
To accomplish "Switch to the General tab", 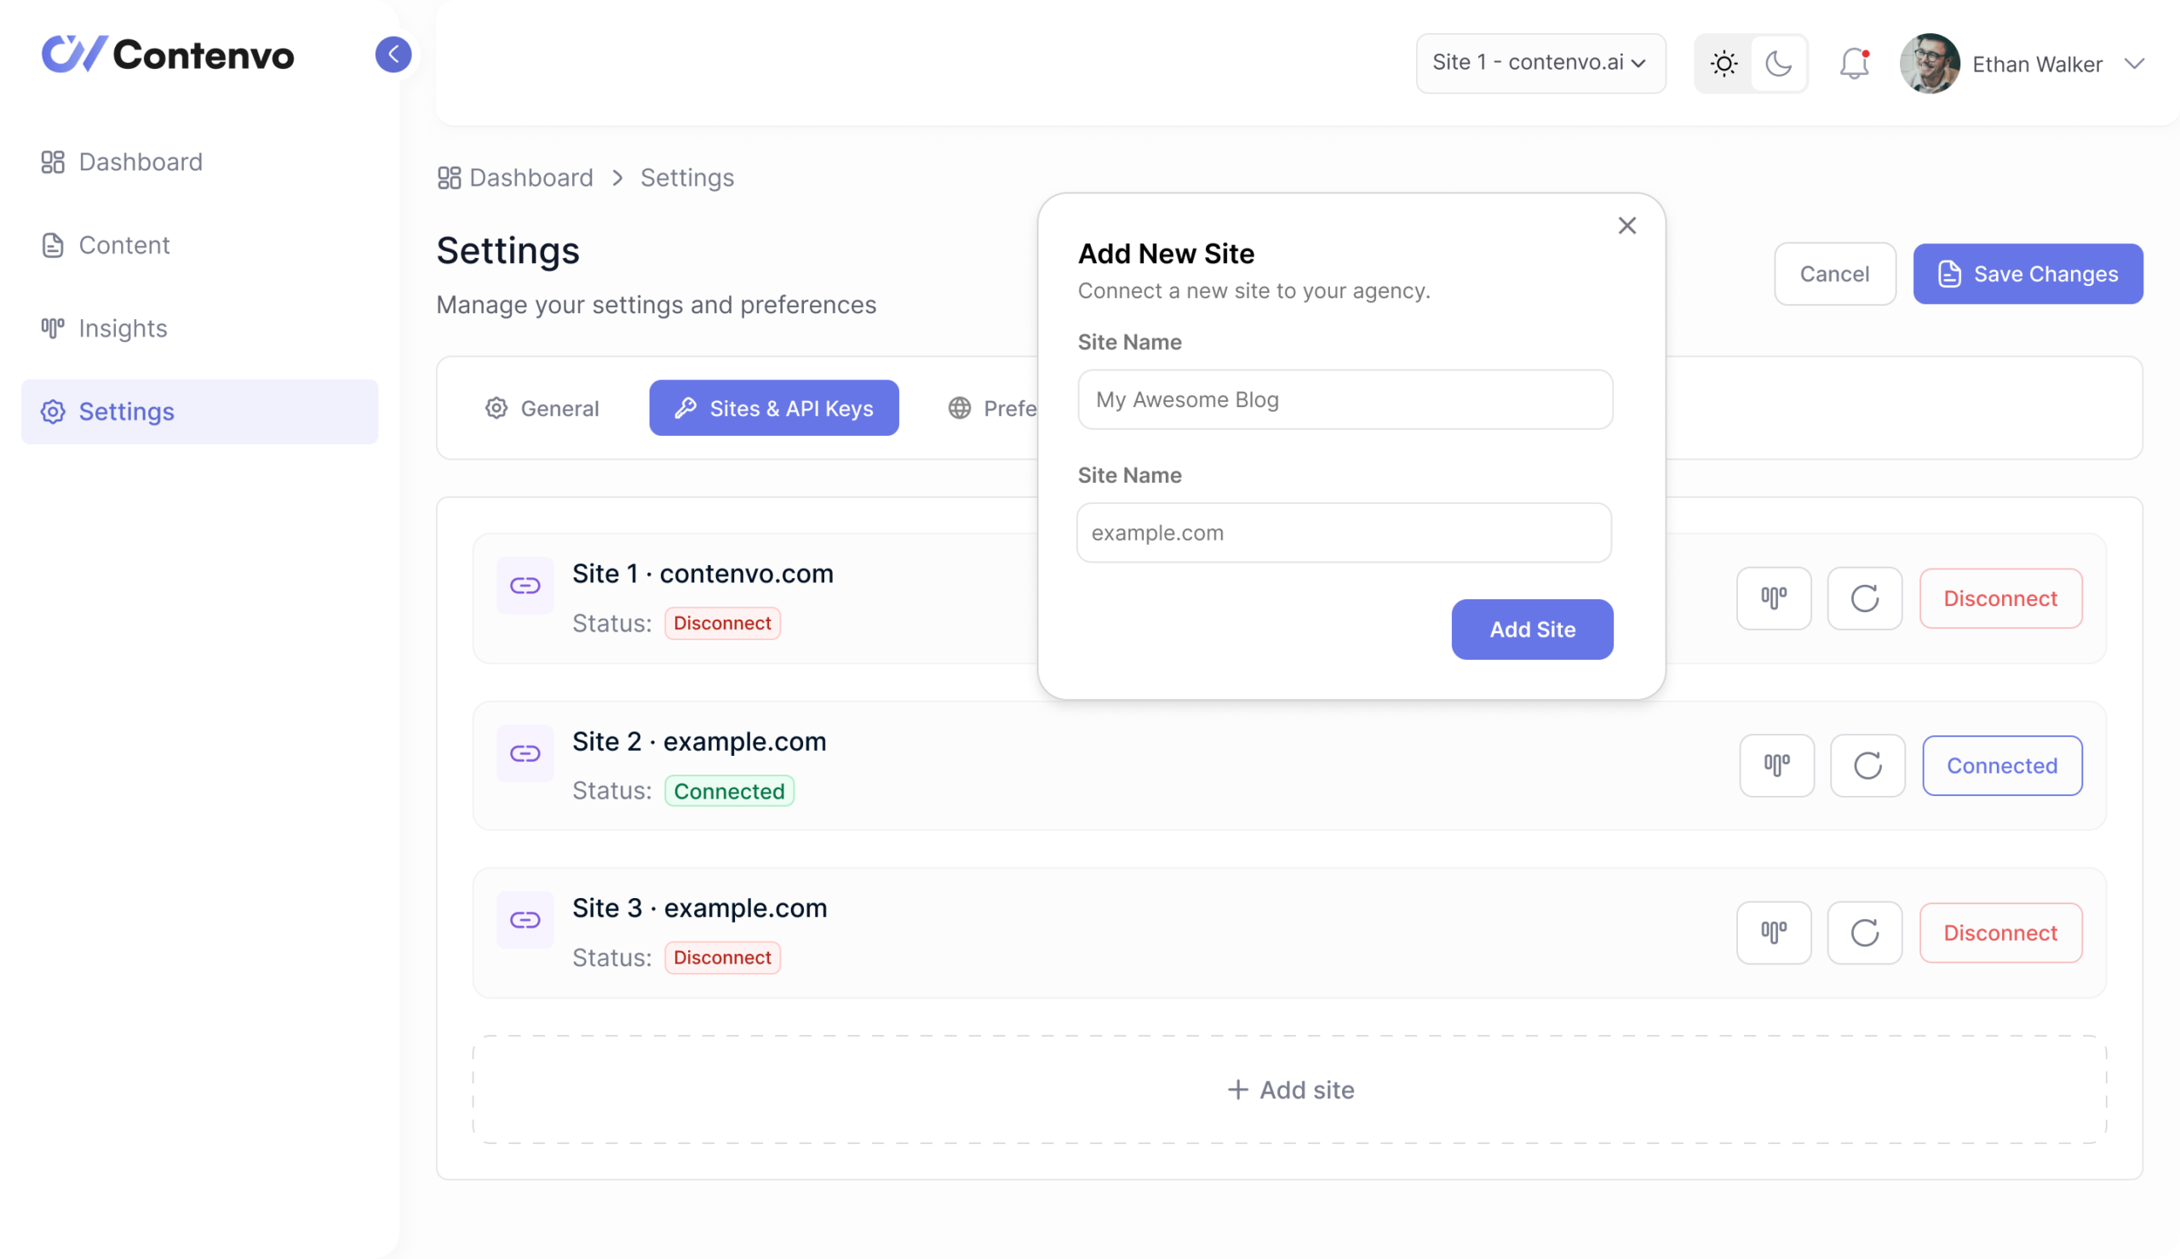I will (x=543, y=408).
